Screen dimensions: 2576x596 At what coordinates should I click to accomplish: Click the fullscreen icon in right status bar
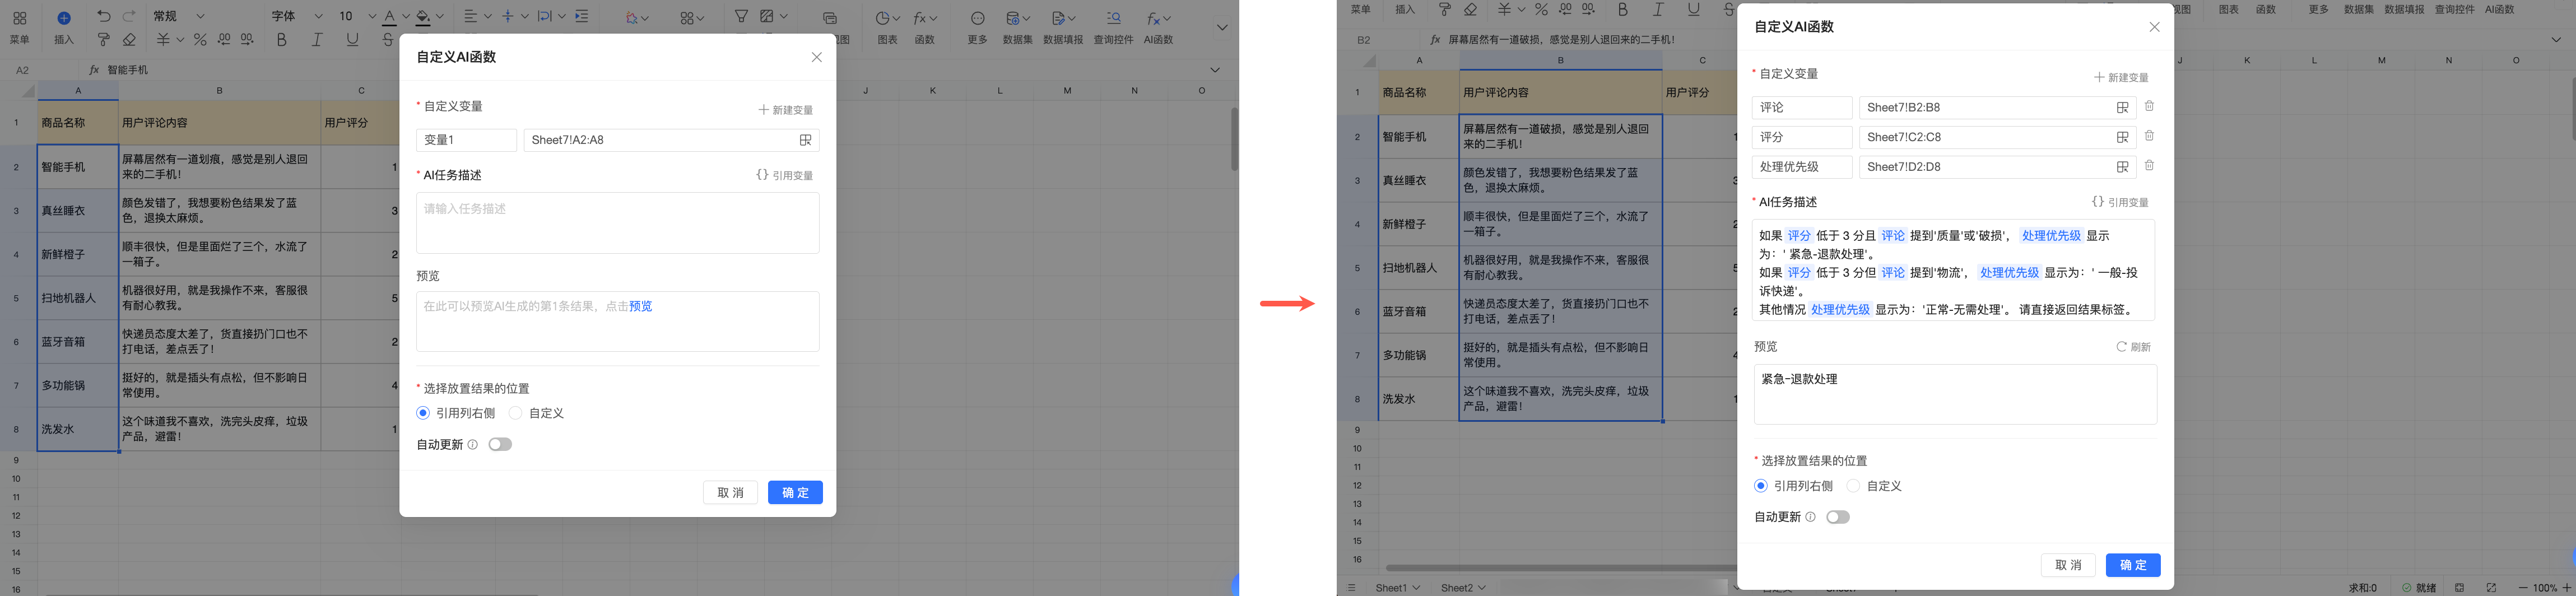coord(2491,588)
